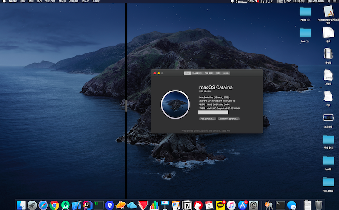Click the redacted serial number field
Screen dimensions: 339x210
[x=213, y=112]
